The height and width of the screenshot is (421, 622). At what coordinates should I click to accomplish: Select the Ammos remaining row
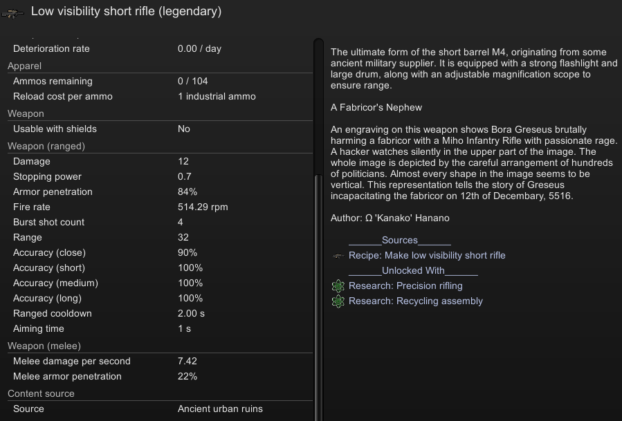[161, 82]
